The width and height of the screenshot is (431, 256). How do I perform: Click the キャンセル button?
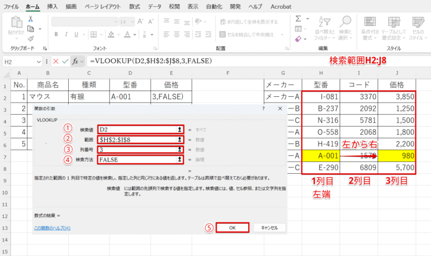(x=269, y=227)
